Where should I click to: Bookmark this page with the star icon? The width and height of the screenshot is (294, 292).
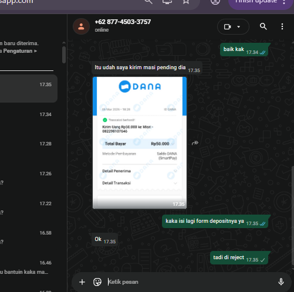[x=186, y=2]
